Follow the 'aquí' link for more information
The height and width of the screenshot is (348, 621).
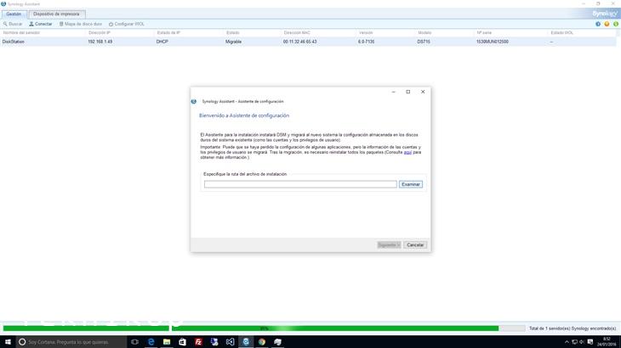[x=407, y=152]
